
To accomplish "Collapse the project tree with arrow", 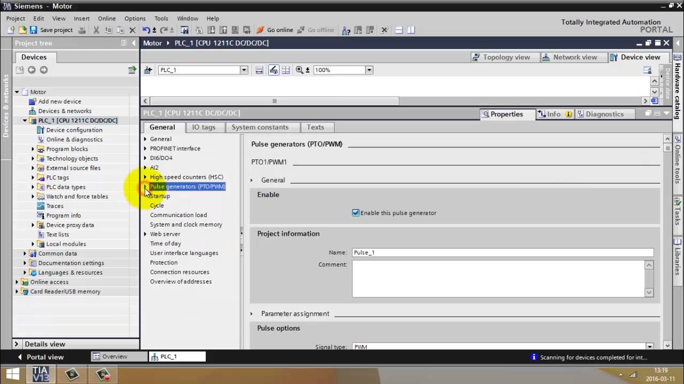I will click(x=134, y=43).
